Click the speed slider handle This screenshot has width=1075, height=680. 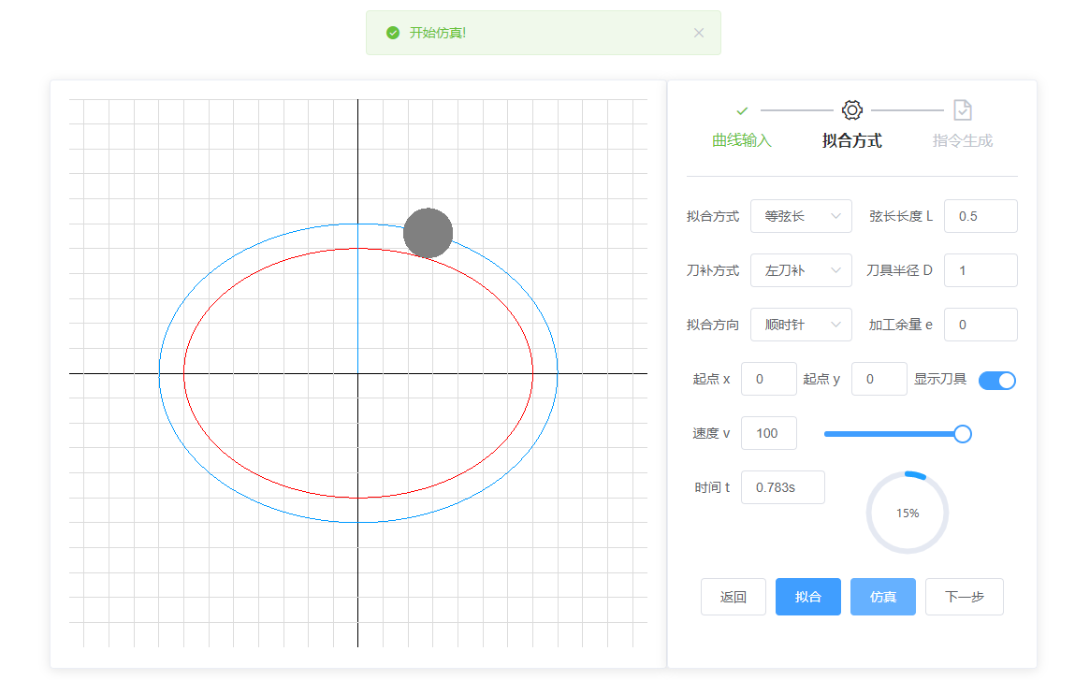pyautogui.click(x=962, y=434)
